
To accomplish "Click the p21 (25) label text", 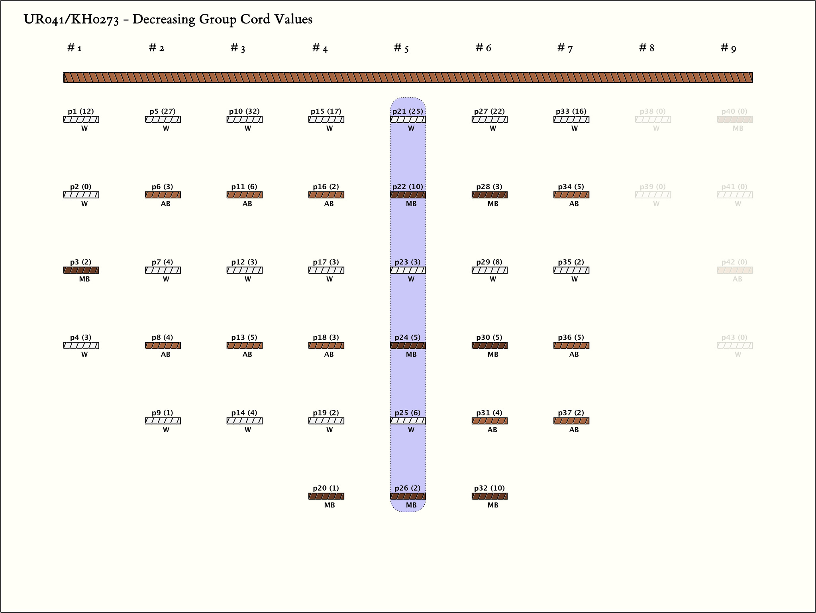I will [x=408, y=112].
